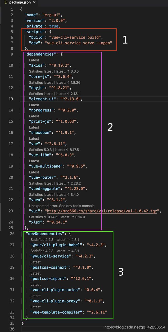This screenshot has height=332, width=168.
Task: Select the package.json tab label
Action: [x=20, y=2]
